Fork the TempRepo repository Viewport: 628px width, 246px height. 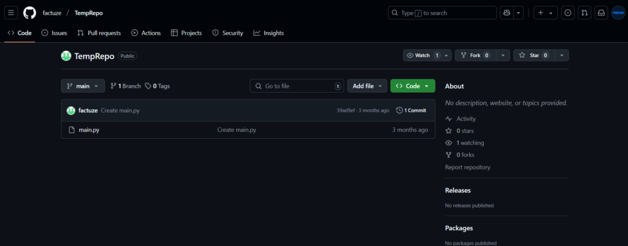click(x=475, y=55)
